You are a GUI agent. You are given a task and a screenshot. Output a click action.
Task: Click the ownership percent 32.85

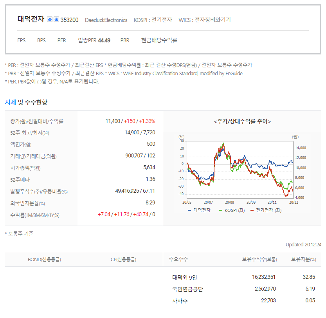(309, 277)
